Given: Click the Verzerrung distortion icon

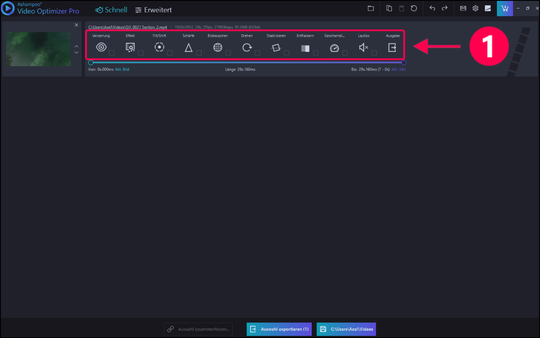Looking at the screenshot, I should point(101,48).
